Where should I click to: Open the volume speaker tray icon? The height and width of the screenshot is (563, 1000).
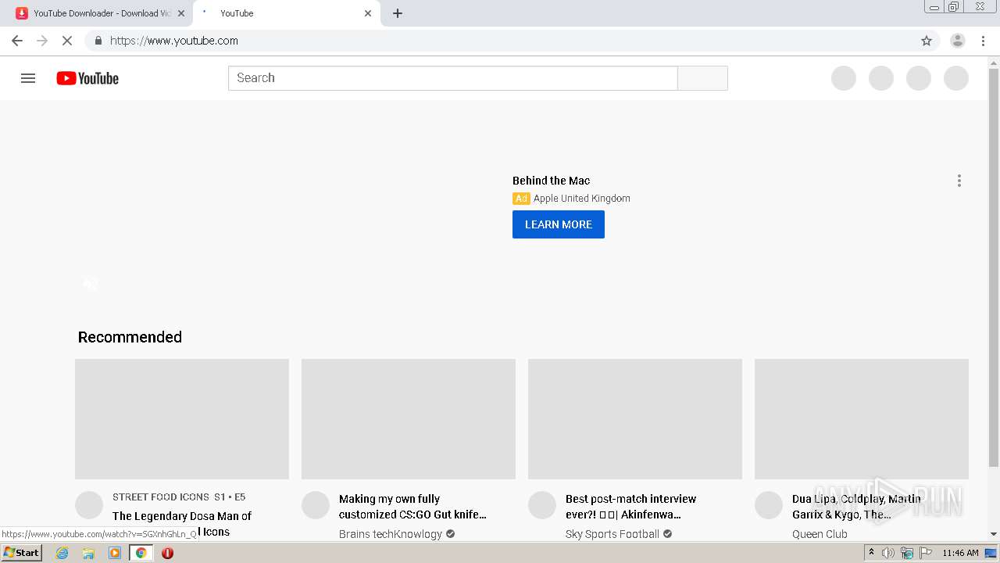[888, 553]
